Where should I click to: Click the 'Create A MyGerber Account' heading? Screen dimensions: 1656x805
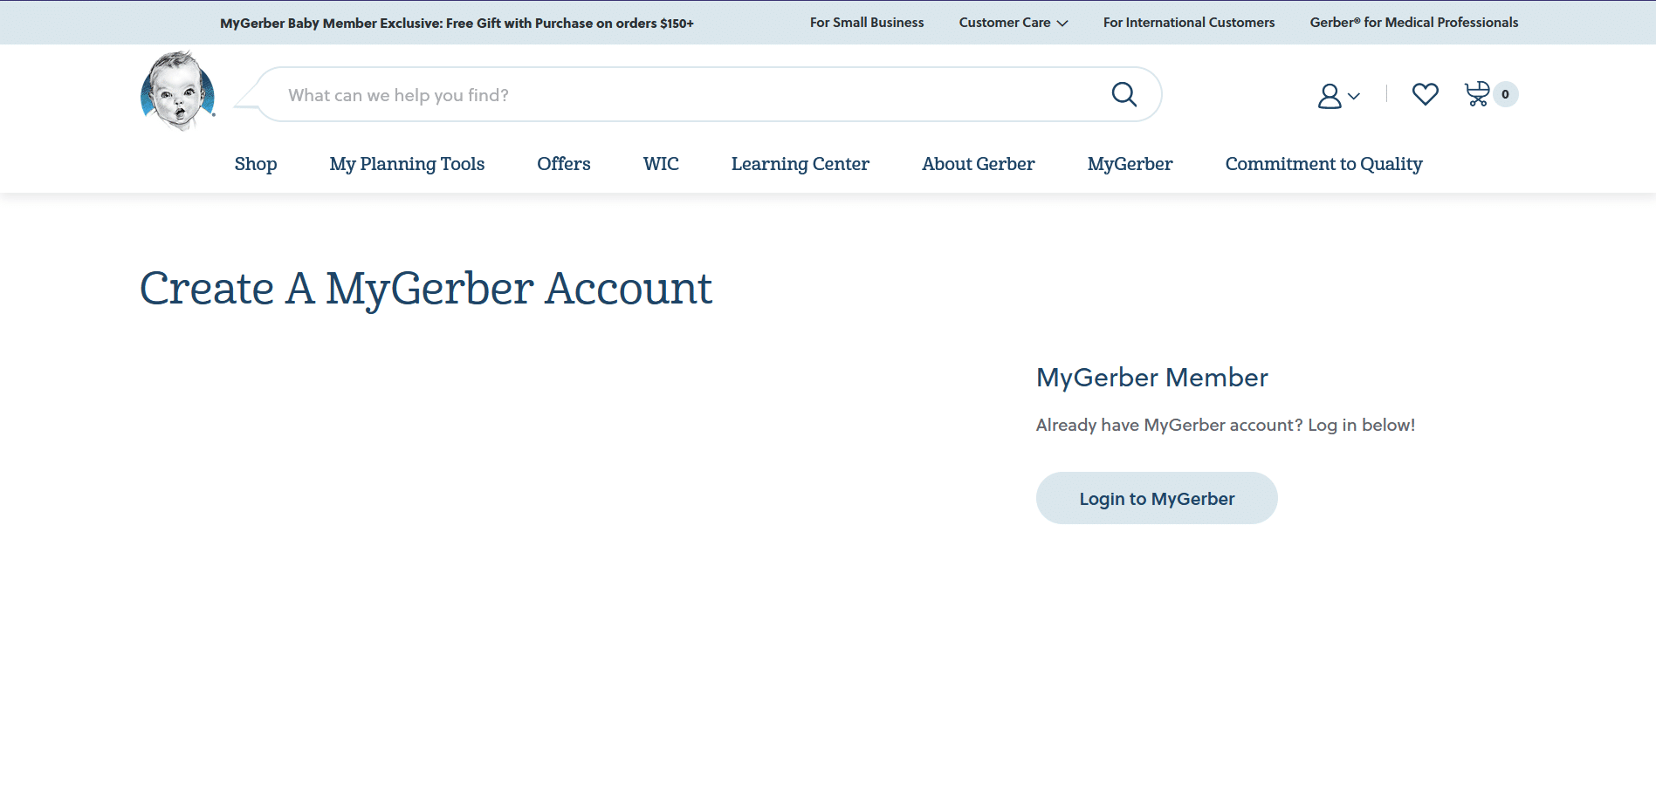point(426,289)
